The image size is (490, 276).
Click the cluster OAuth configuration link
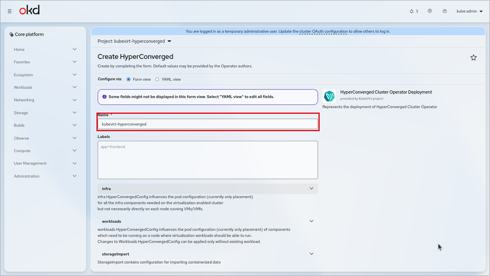click(x=323, y=32)
